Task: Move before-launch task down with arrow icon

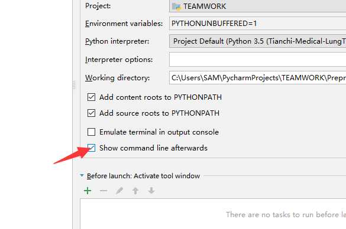Action: (151, 191)
